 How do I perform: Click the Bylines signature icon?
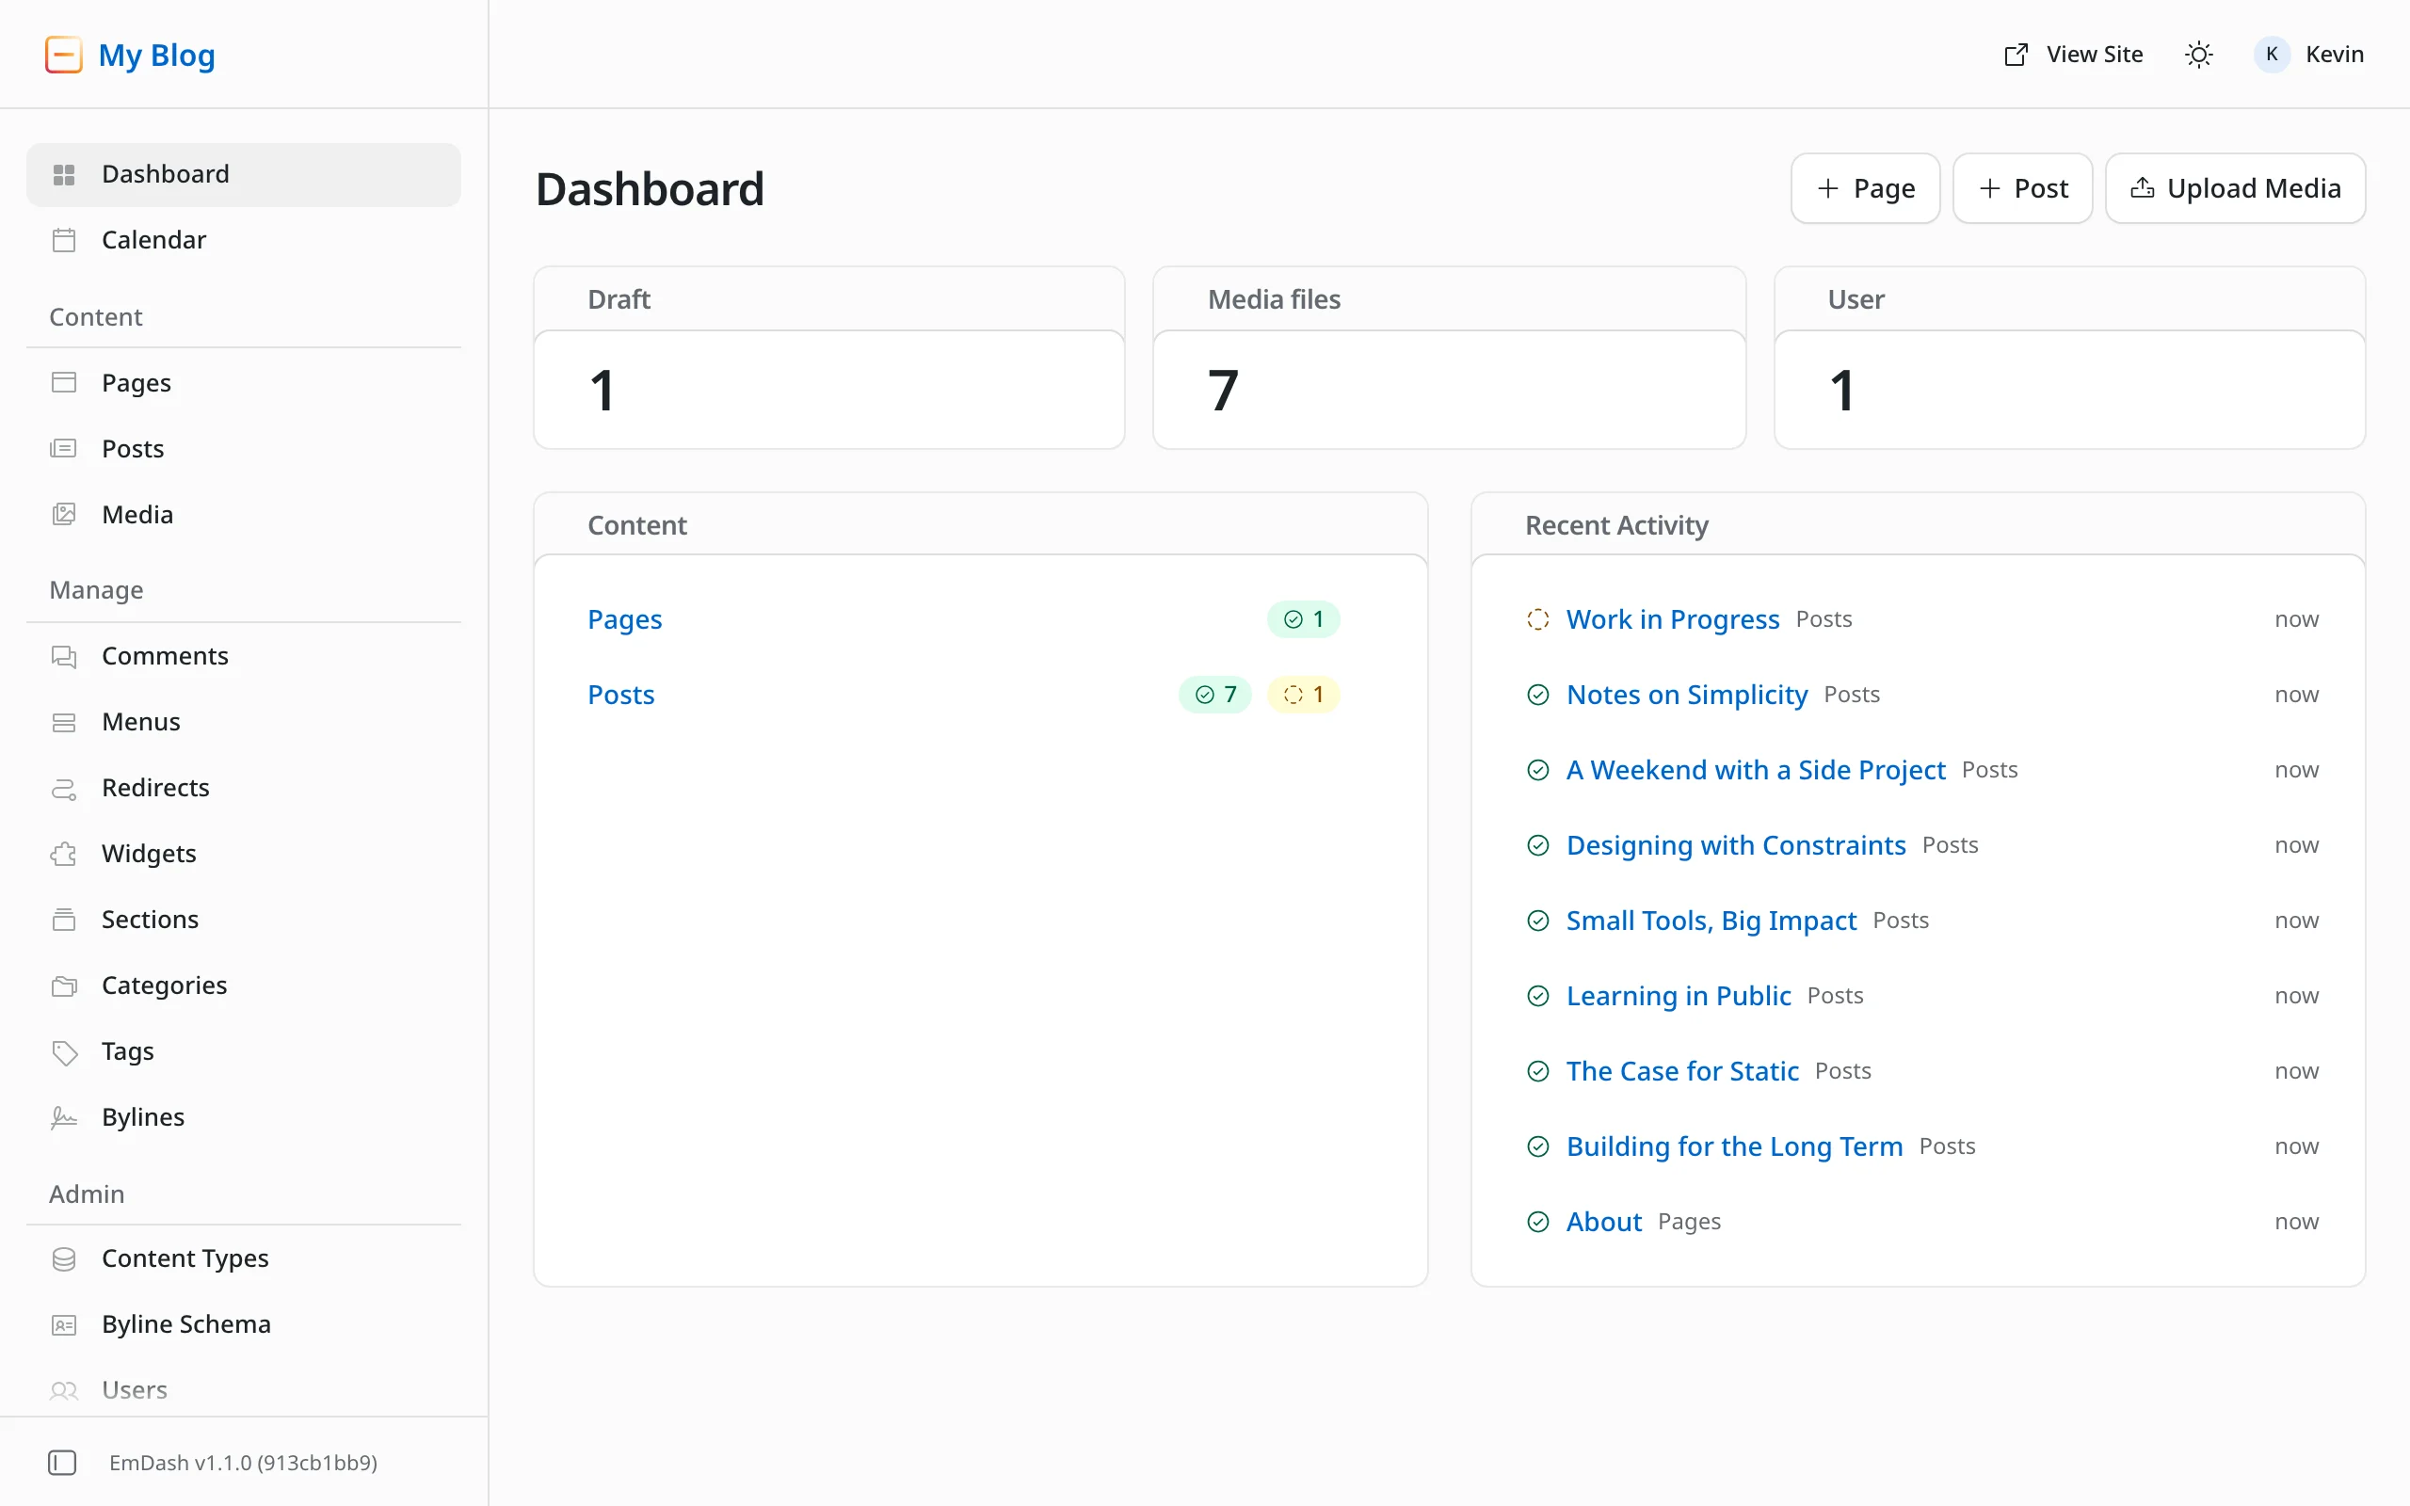[x=64, y=1116]
